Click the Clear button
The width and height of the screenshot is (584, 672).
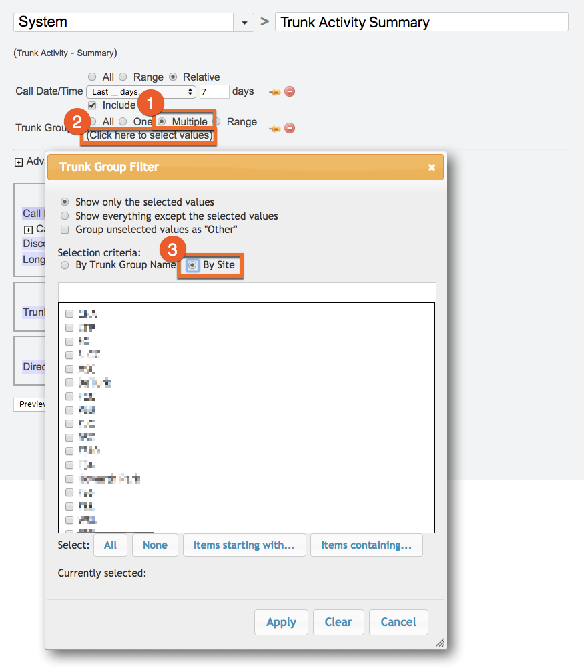click(338, 622)
